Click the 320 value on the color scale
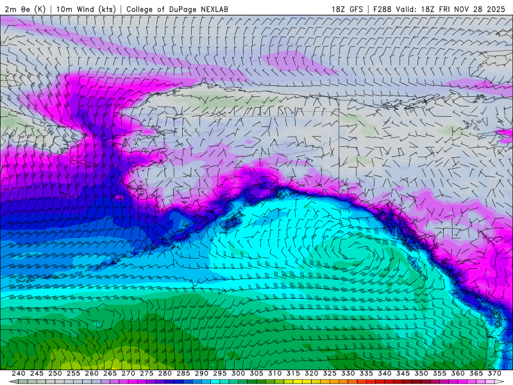Viewport: 513px width, 385px height. [312, 373]
